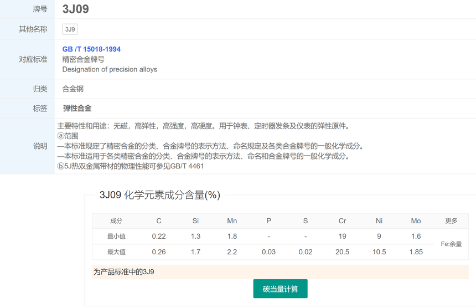The image size is (476, 308).
Task: Open the GB /T 15018-1994 standard link
Action: click(91, 49)
